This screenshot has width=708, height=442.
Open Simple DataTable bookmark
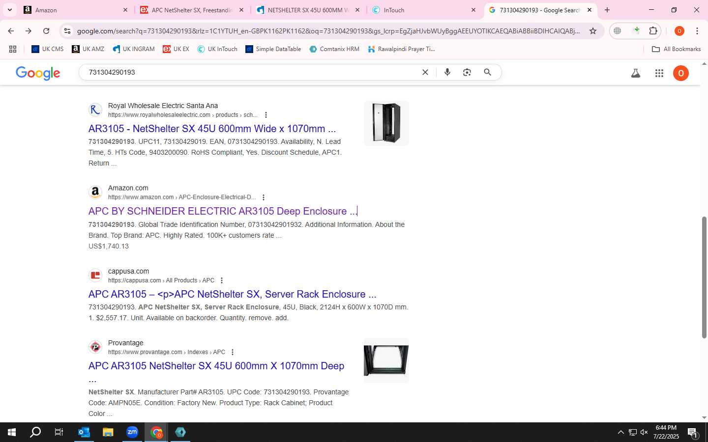273,49
